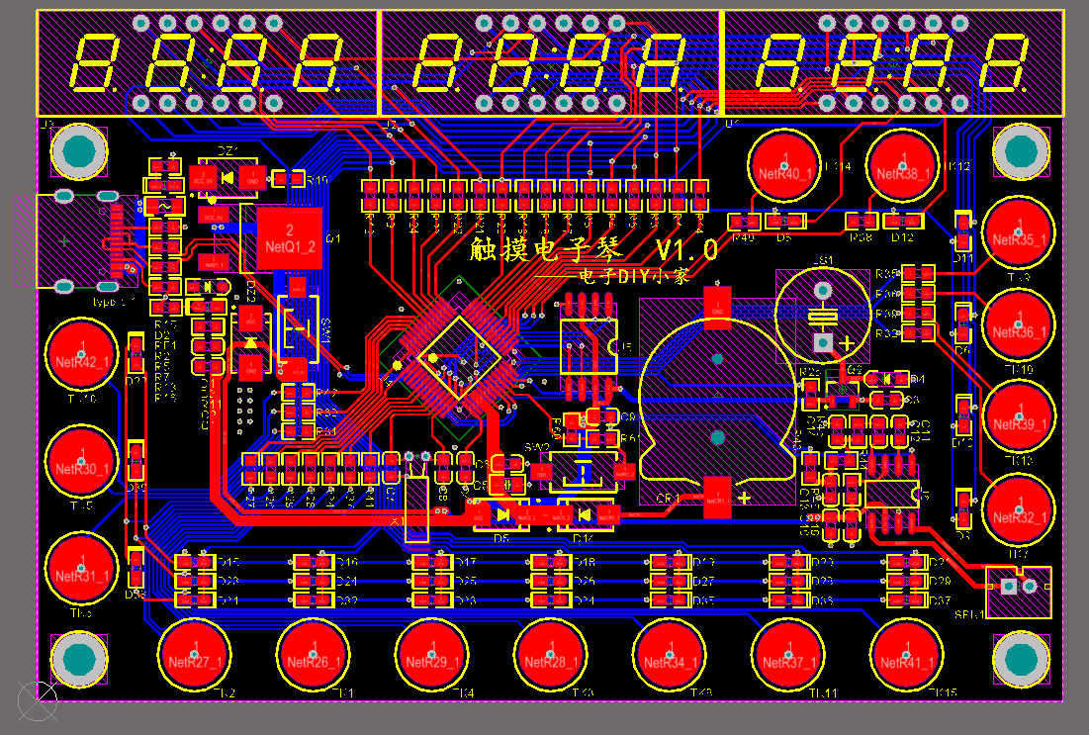Select the NetR31_1 touch pad
The image size is (1089, 735).
82,569
